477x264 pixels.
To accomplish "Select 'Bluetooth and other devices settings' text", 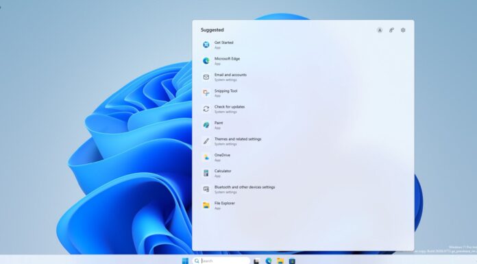I will 245,187.
